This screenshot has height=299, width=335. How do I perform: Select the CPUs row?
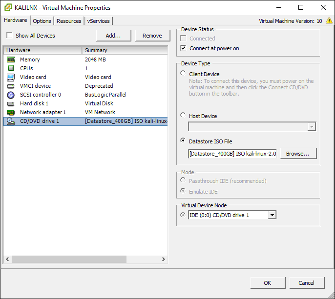(x=85, y=68)
